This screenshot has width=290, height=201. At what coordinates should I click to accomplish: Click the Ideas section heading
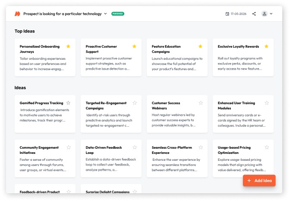click(20, 88)
